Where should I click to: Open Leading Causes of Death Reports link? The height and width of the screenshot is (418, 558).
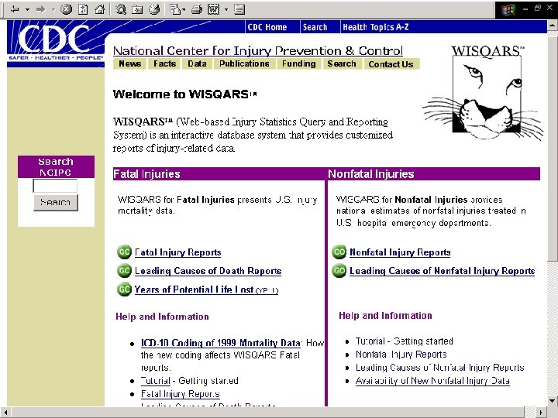(x=208, y=271)
